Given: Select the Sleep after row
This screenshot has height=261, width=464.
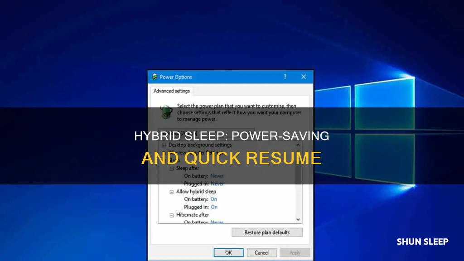Looking at the screenshot, I should click(x=188, y=169).
